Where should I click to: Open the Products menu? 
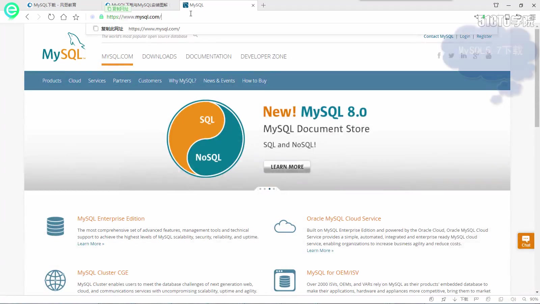pyautogui.click(x=52, y=81)
